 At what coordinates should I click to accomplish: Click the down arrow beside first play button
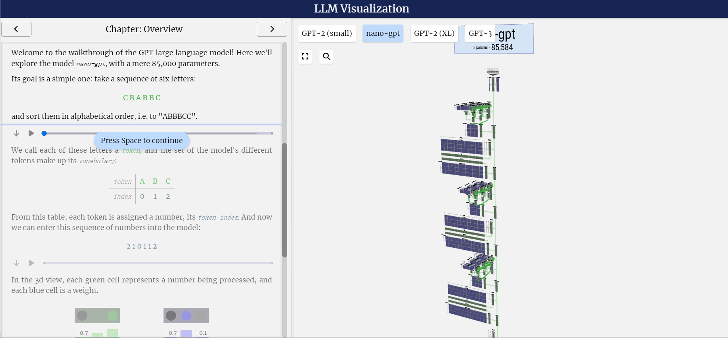click(16, 133)
